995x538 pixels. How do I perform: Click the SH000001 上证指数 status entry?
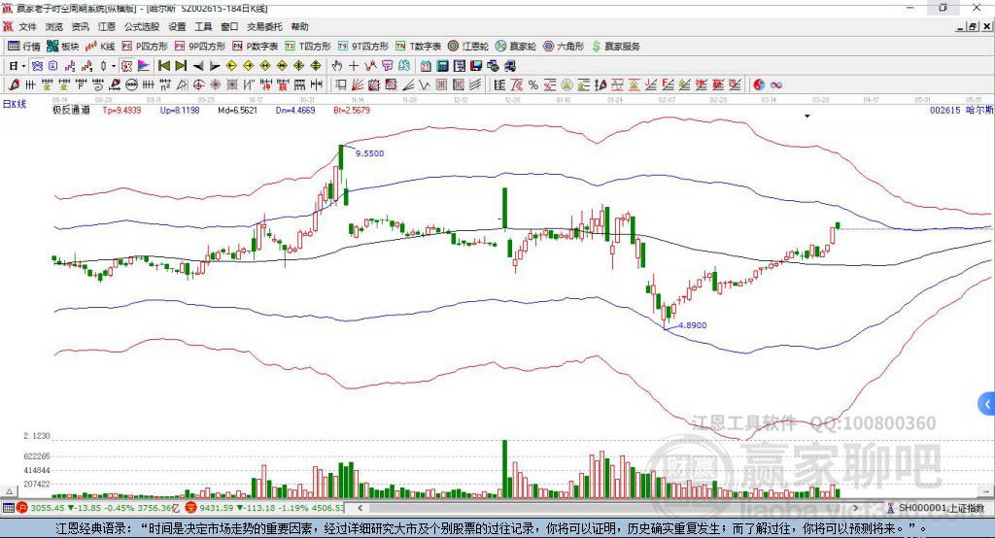click(936, 508)
